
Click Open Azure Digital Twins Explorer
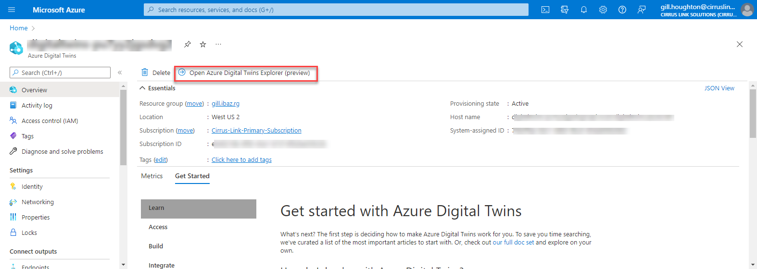coord(249,73)
